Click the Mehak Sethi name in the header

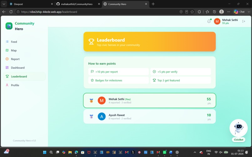point(230,20)
